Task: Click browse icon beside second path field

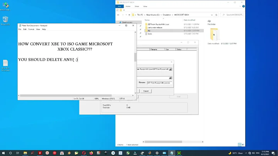Action: (170, 78)
